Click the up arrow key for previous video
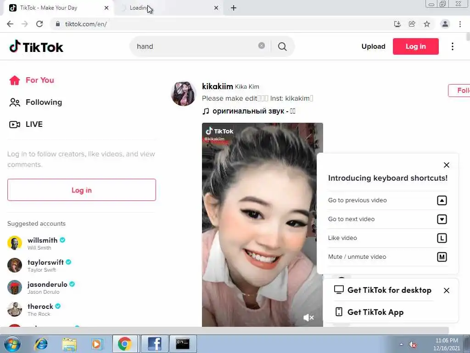This screenshot has height=353, width=470. [442, 200]
